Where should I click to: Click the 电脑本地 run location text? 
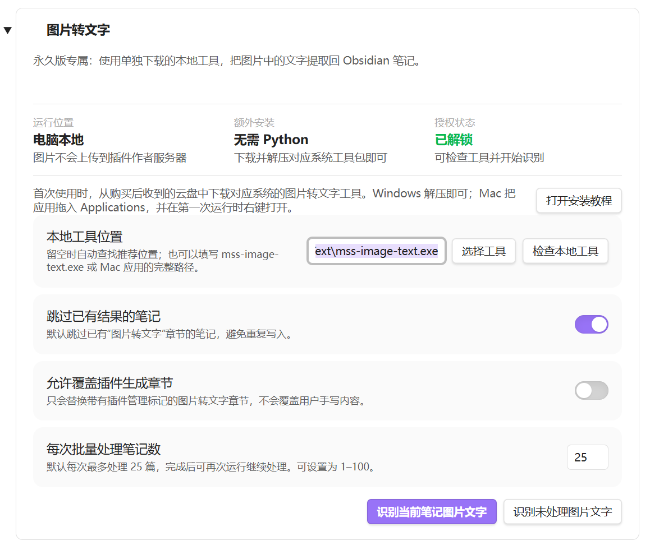point(58,140)
